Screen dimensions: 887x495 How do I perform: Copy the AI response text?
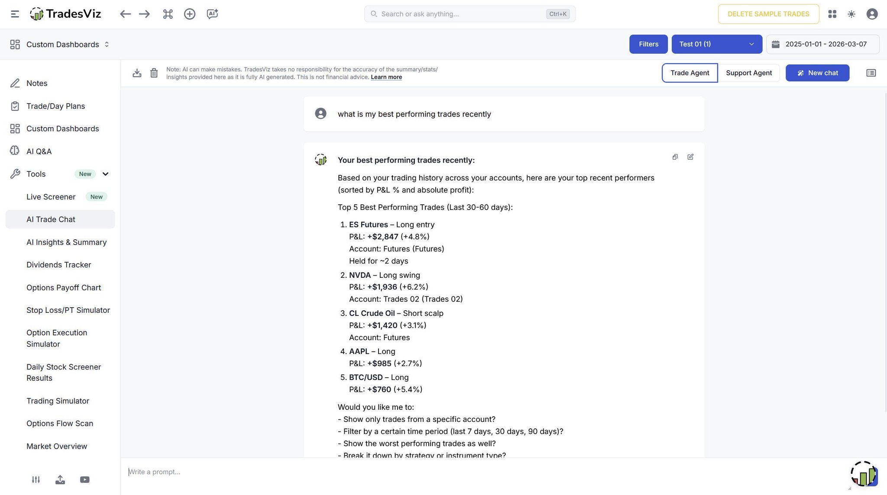tap(675, 157)
